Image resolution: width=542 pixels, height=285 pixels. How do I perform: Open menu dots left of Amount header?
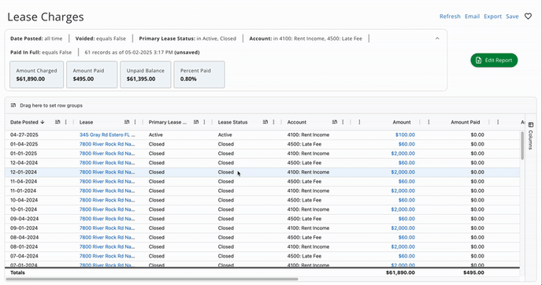(359, 122)
